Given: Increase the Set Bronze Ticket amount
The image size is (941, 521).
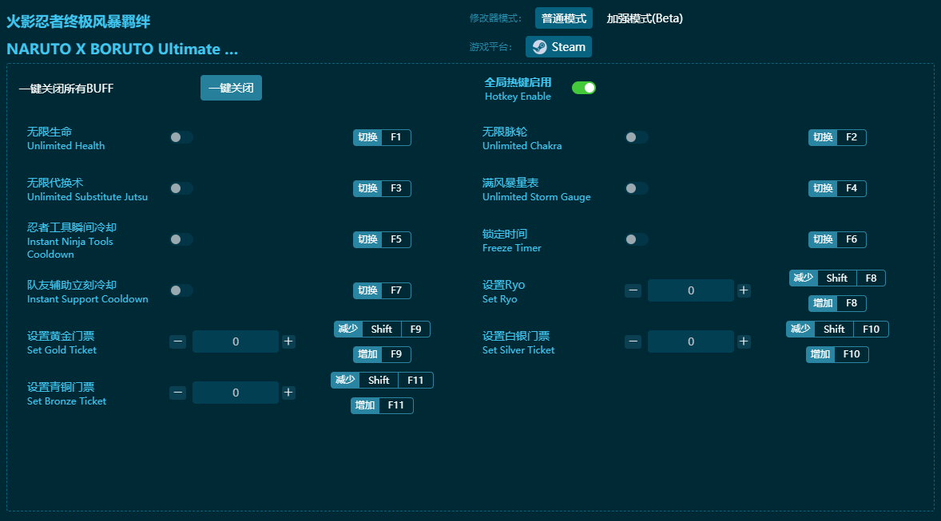Looking at the screenshot, I should [288, 393].
